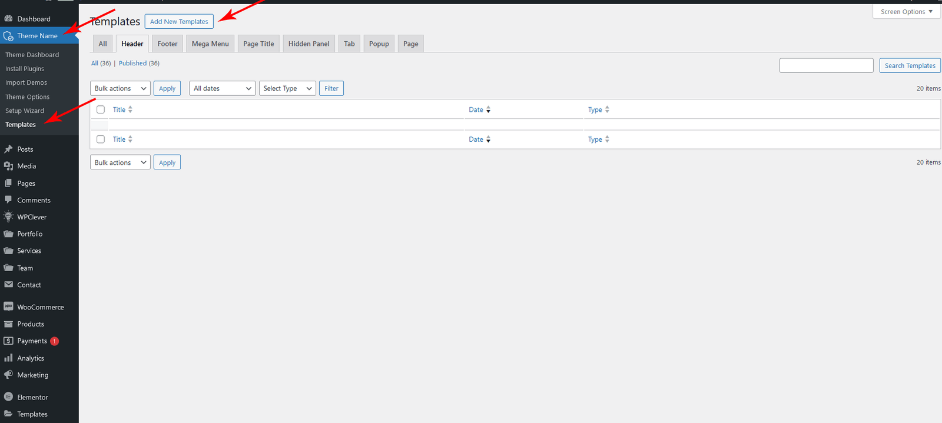Viewport: 942px width, 423px height.
Task: Click the WooCommerce icon in sidebar
Action: (x=8, y=307)
